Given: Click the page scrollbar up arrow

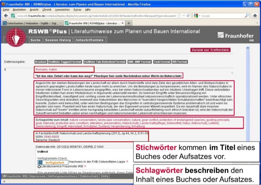Looking at the screenshot, I should (248, 48).
